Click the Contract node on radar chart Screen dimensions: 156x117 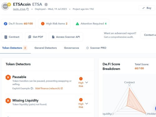point(129,84)
